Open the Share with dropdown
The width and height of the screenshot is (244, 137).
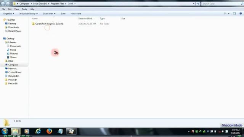coord(49,14)
